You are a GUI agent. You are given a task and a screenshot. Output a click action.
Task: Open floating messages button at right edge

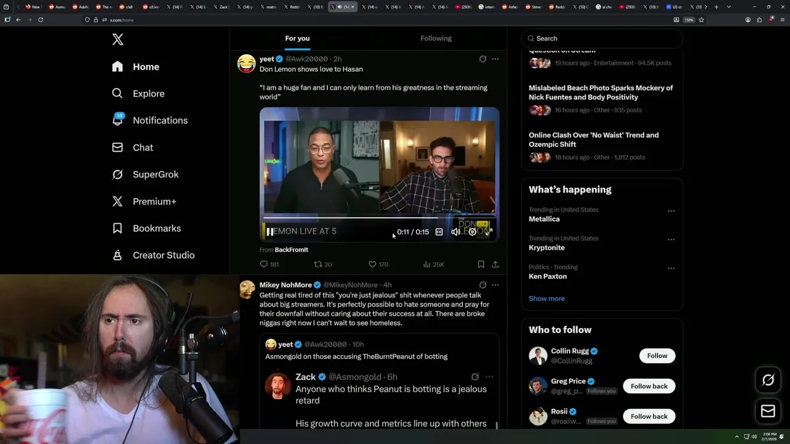[x=768, y=411]
